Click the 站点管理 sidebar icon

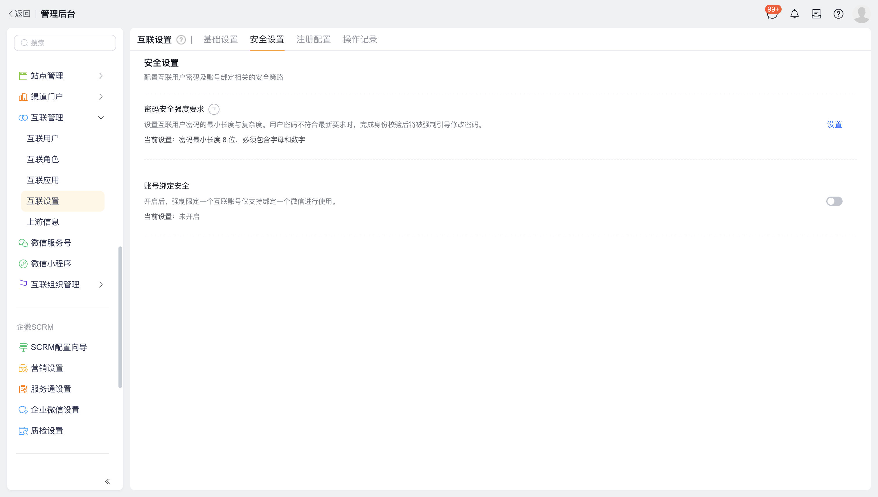(x=23, y=76)
